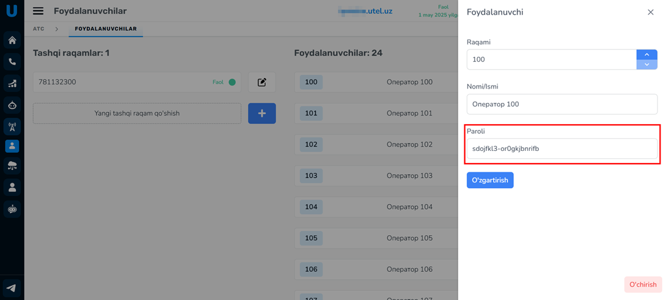Open the cloud sidebar icon
Image resolution: width=666 pixels, height=300 pixels.
pos(12,166)
